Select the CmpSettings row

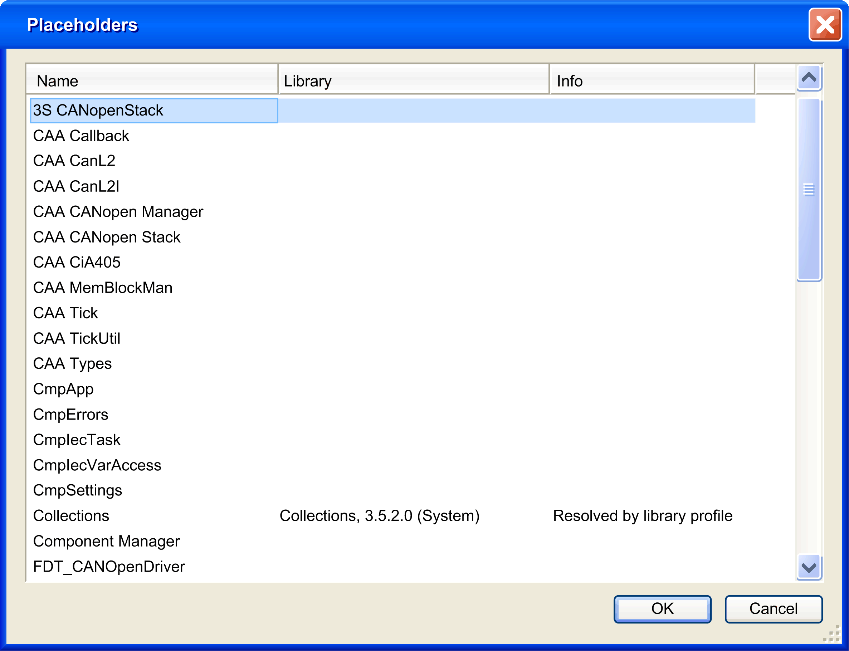[x=392, y=491]
